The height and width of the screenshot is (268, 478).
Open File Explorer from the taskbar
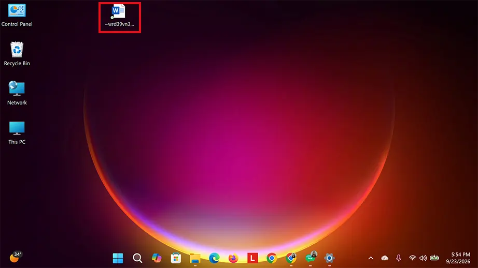coord(195,258)
